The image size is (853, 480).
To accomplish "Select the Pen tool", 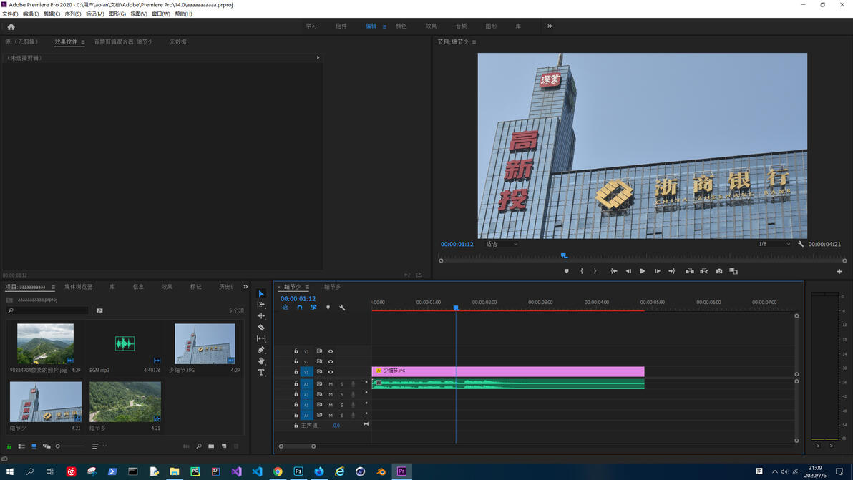I will click(x=261, y=350).
